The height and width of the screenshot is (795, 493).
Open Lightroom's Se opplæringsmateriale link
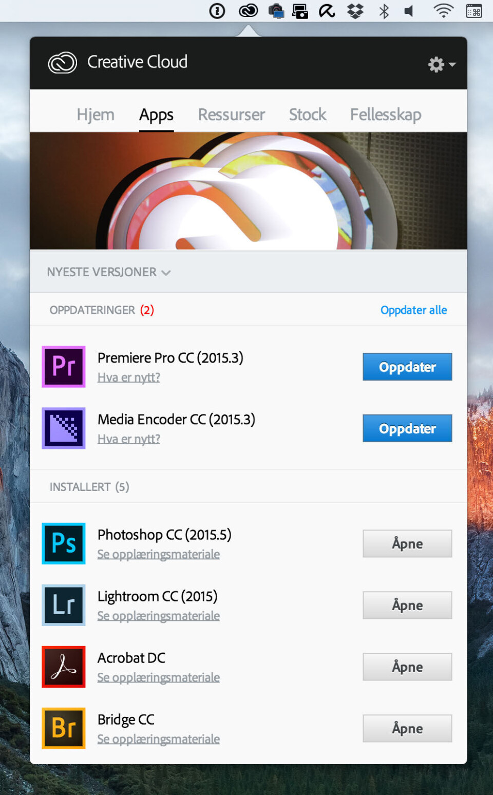pos(159,616)
